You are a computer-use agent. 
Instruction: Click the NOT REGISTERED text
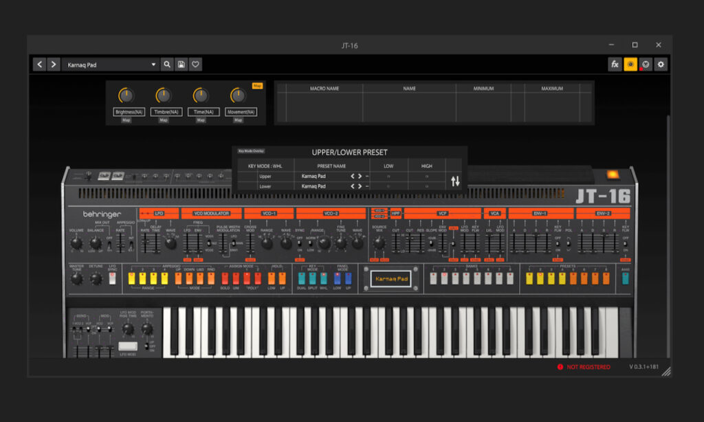coord(588,367)
